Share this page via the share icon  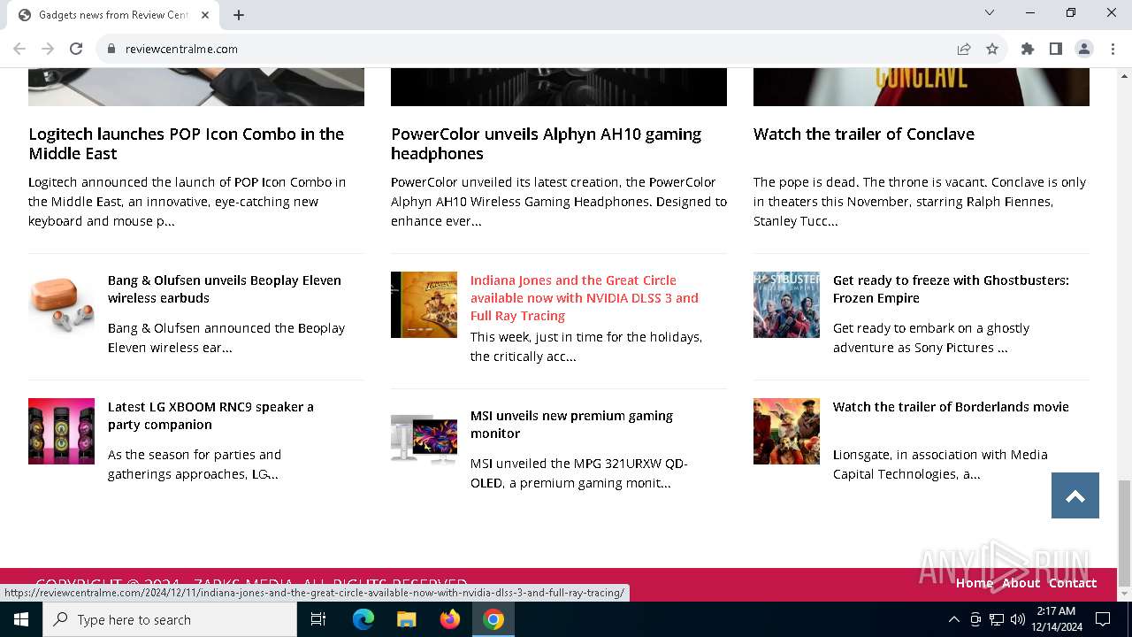pyautogui.click(x=964, y=49)
